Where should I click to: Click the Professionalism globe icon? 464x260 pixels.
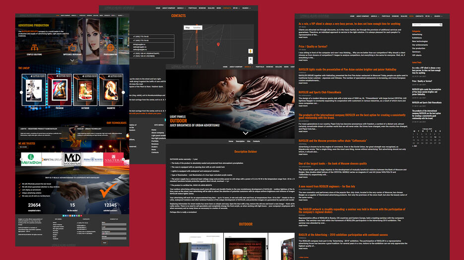point(111,47)
